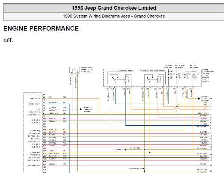Click the "GENERATOR" label
Viewport: 224px width, 173px height.
[118, 150]
